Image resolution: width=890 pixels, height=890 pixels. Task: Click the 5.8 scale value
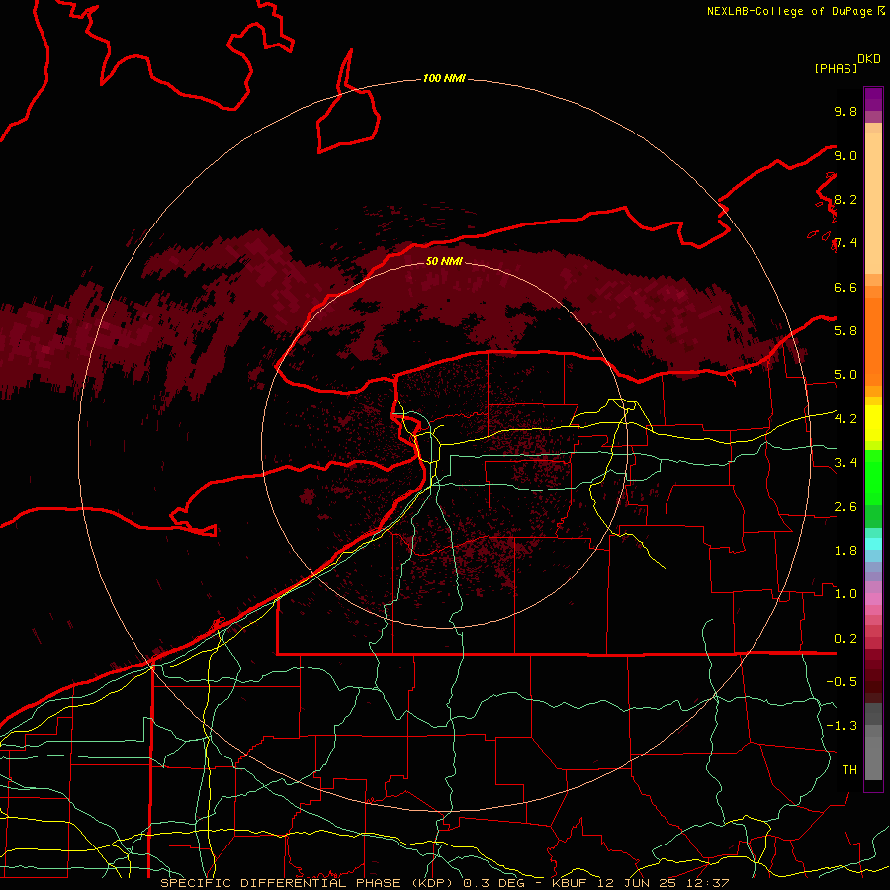coord(845,330)
